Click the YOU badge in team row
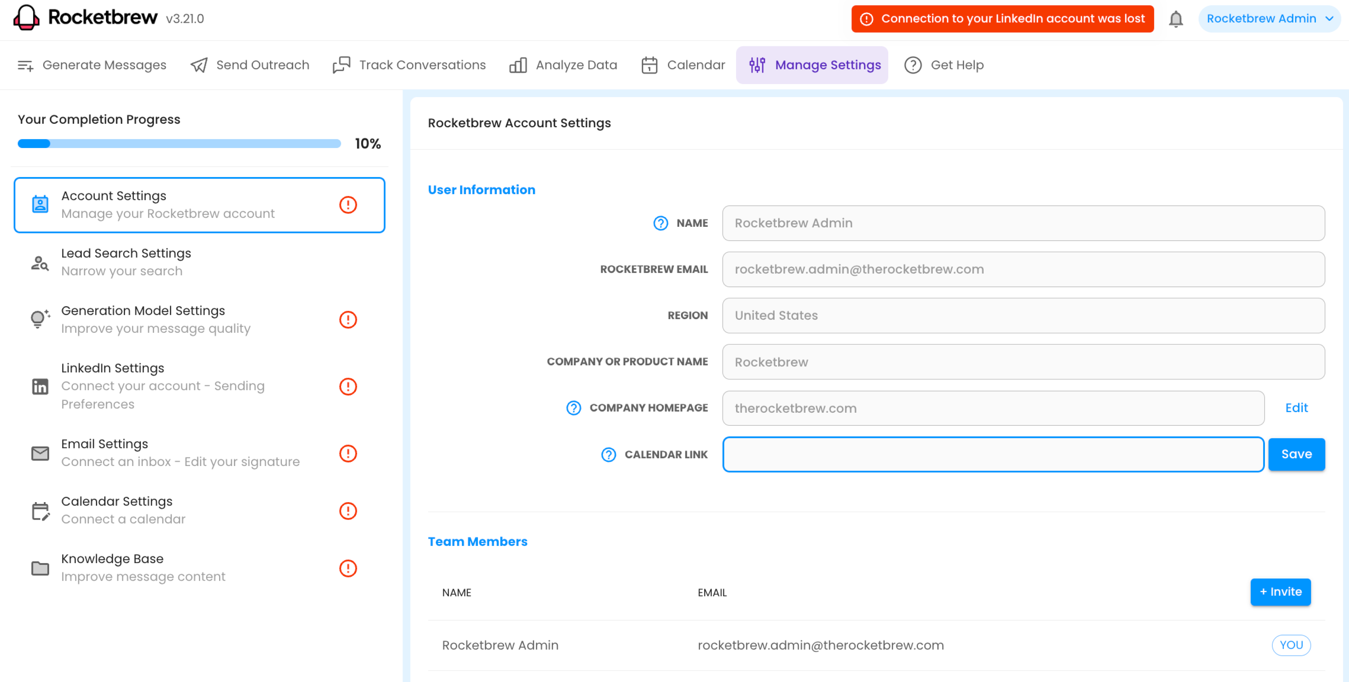Viewport: 1349px width, 682px height. click(x=1291, y=645)
